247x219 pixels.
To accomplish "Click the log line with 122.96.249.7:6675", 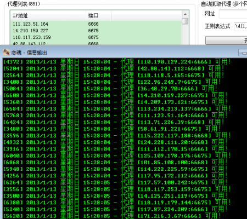I will click(x=112, y=82).
